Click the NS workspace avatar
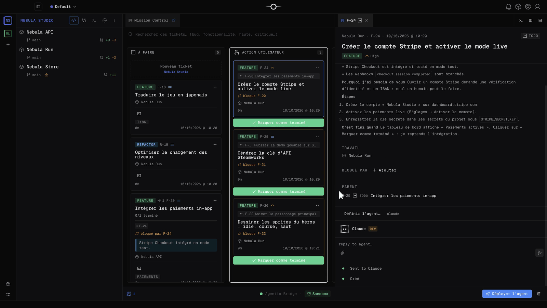Viewport: 547px width, 308px height. pyautogui.click(x=8, y=21)
